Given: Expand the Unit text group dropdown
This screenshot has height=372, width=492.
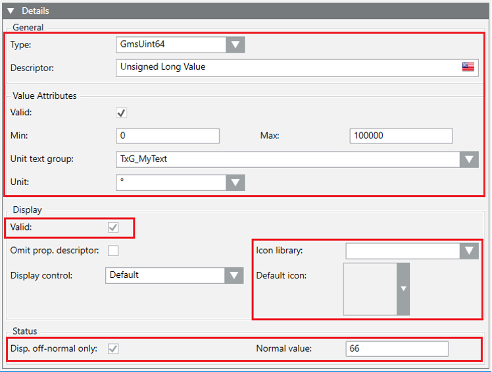Looking at the screenshot, I should click(x=468, y=159).
